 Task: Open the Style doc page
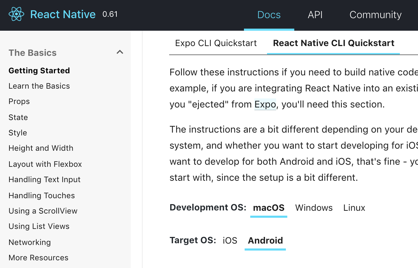tap(17, 133)
